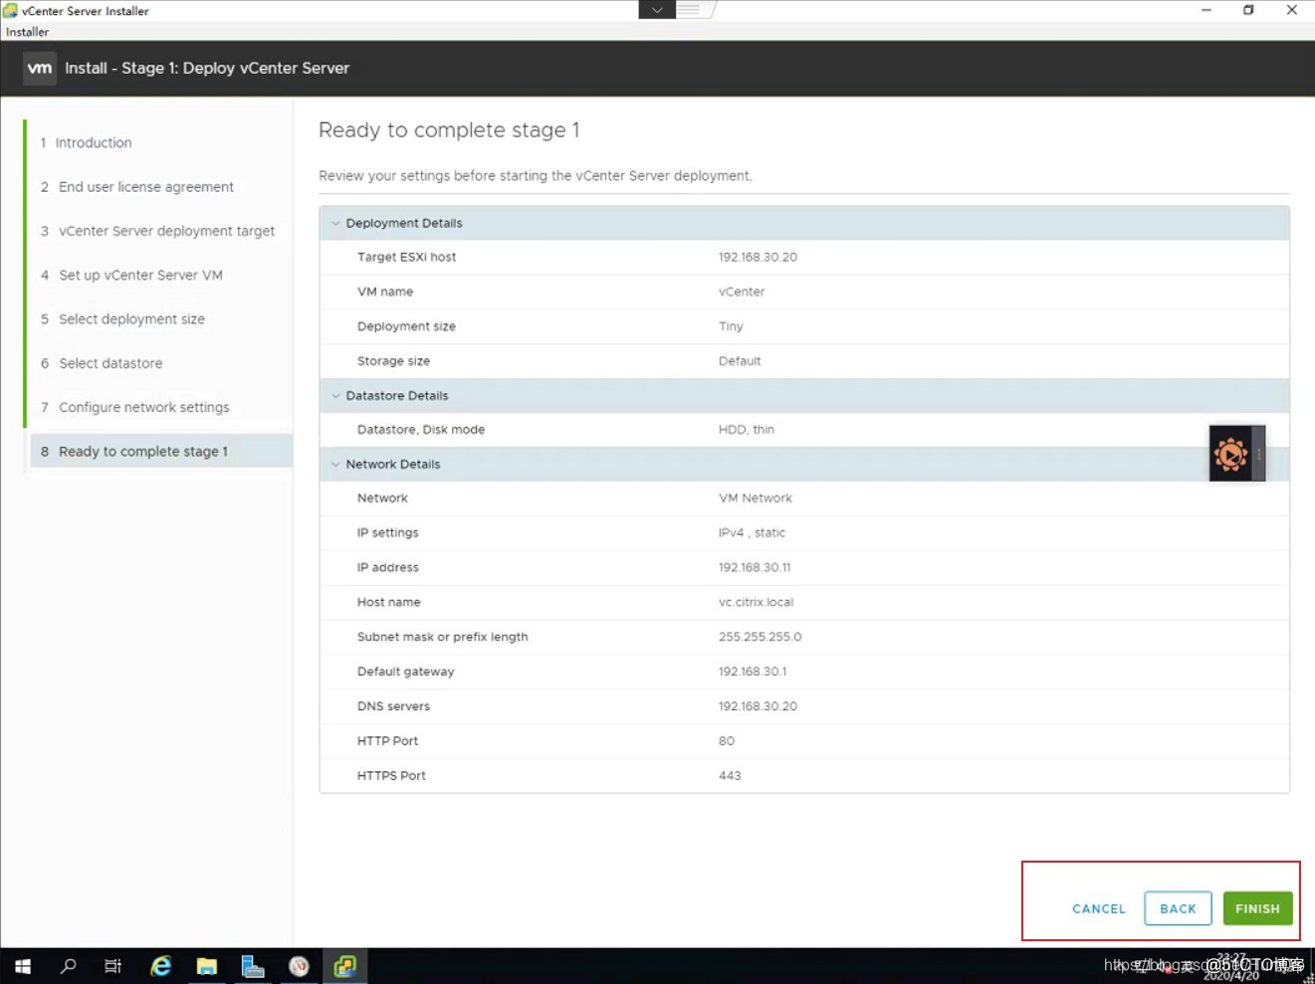The image size is (1315, 984).
Task: Click IP address value 192.168.30.11
Action: pos(755,568)
